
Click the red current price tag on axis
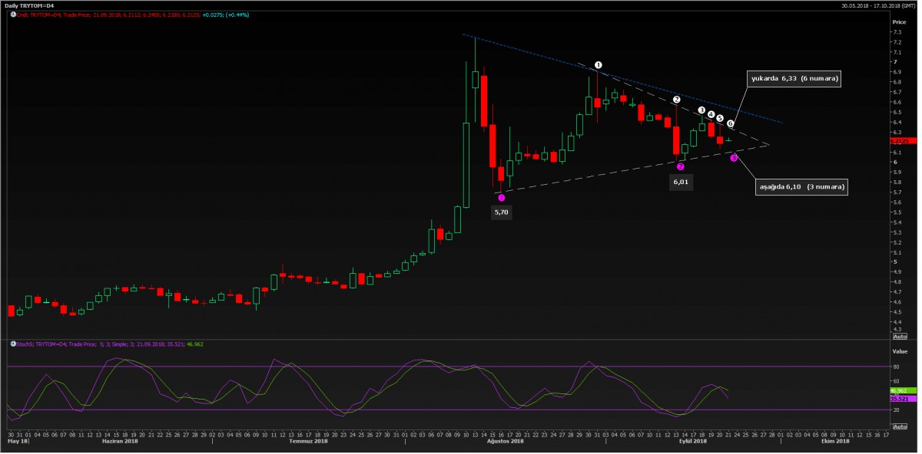[x=899, y=141]
